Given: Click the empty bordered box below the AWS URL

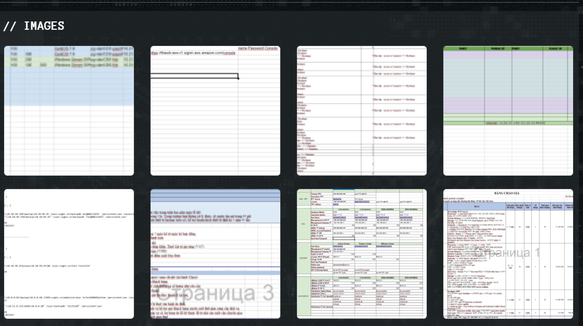Looking at the screenshot, I should point(195,76).
